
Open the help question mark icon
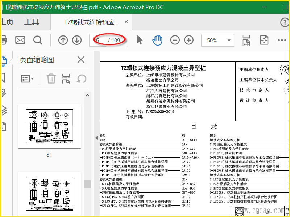pyautogui.click(x=285, y=22)
